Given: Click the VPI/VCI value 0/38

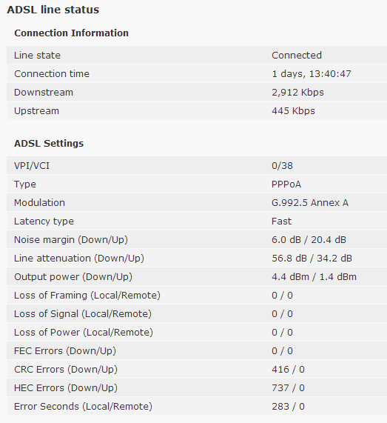Looking at the screenshot, I should (x=282, y=166).
